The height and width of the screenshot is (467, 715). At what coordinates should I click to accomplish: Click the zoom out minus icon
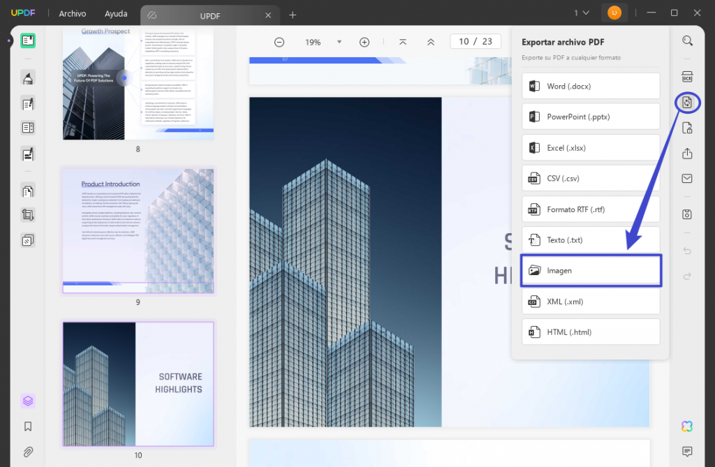279,42
